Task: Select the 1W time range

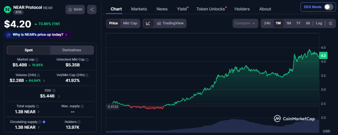Action: [x=278, y=23]
